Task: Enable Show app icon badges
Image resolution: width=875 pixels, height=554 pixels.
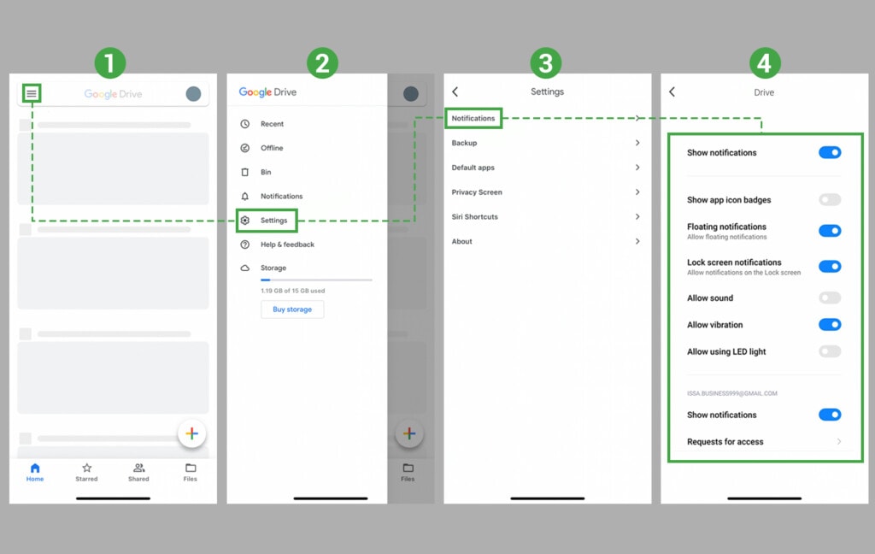Action: [830, 199]
